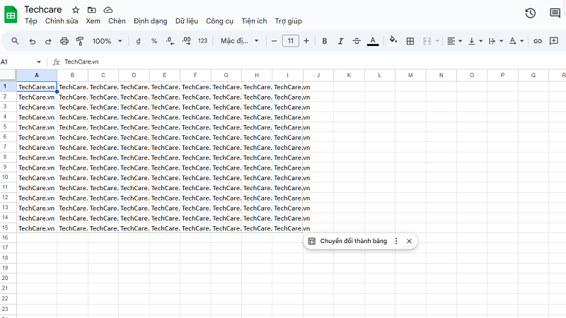This screenshot has width=566, height=318.
Task: Open the text color picker
Action: tap(373, 41)
